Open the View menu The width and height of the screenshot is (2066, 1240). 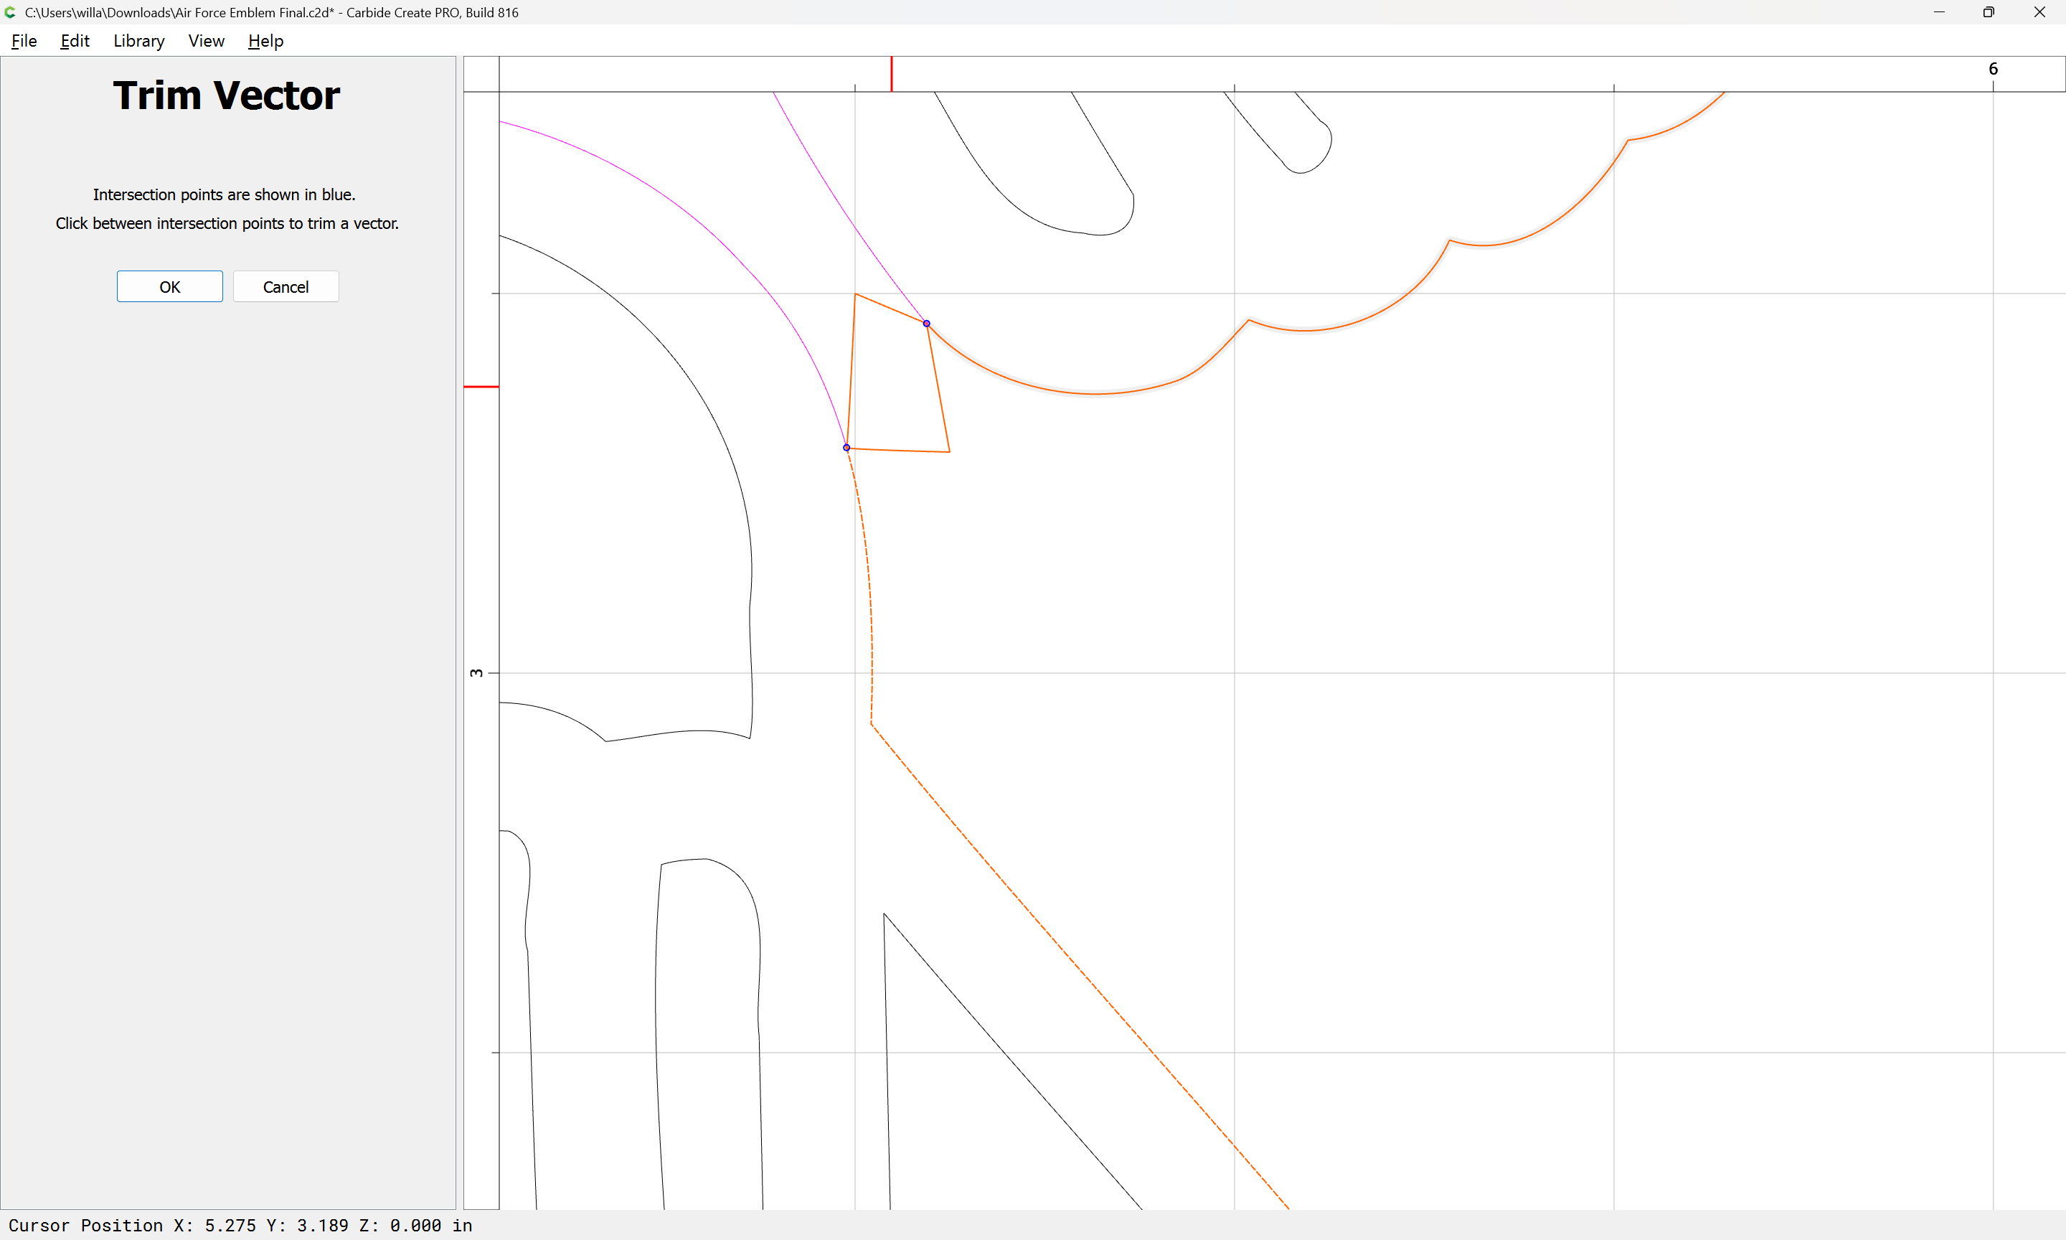point(207,41)
